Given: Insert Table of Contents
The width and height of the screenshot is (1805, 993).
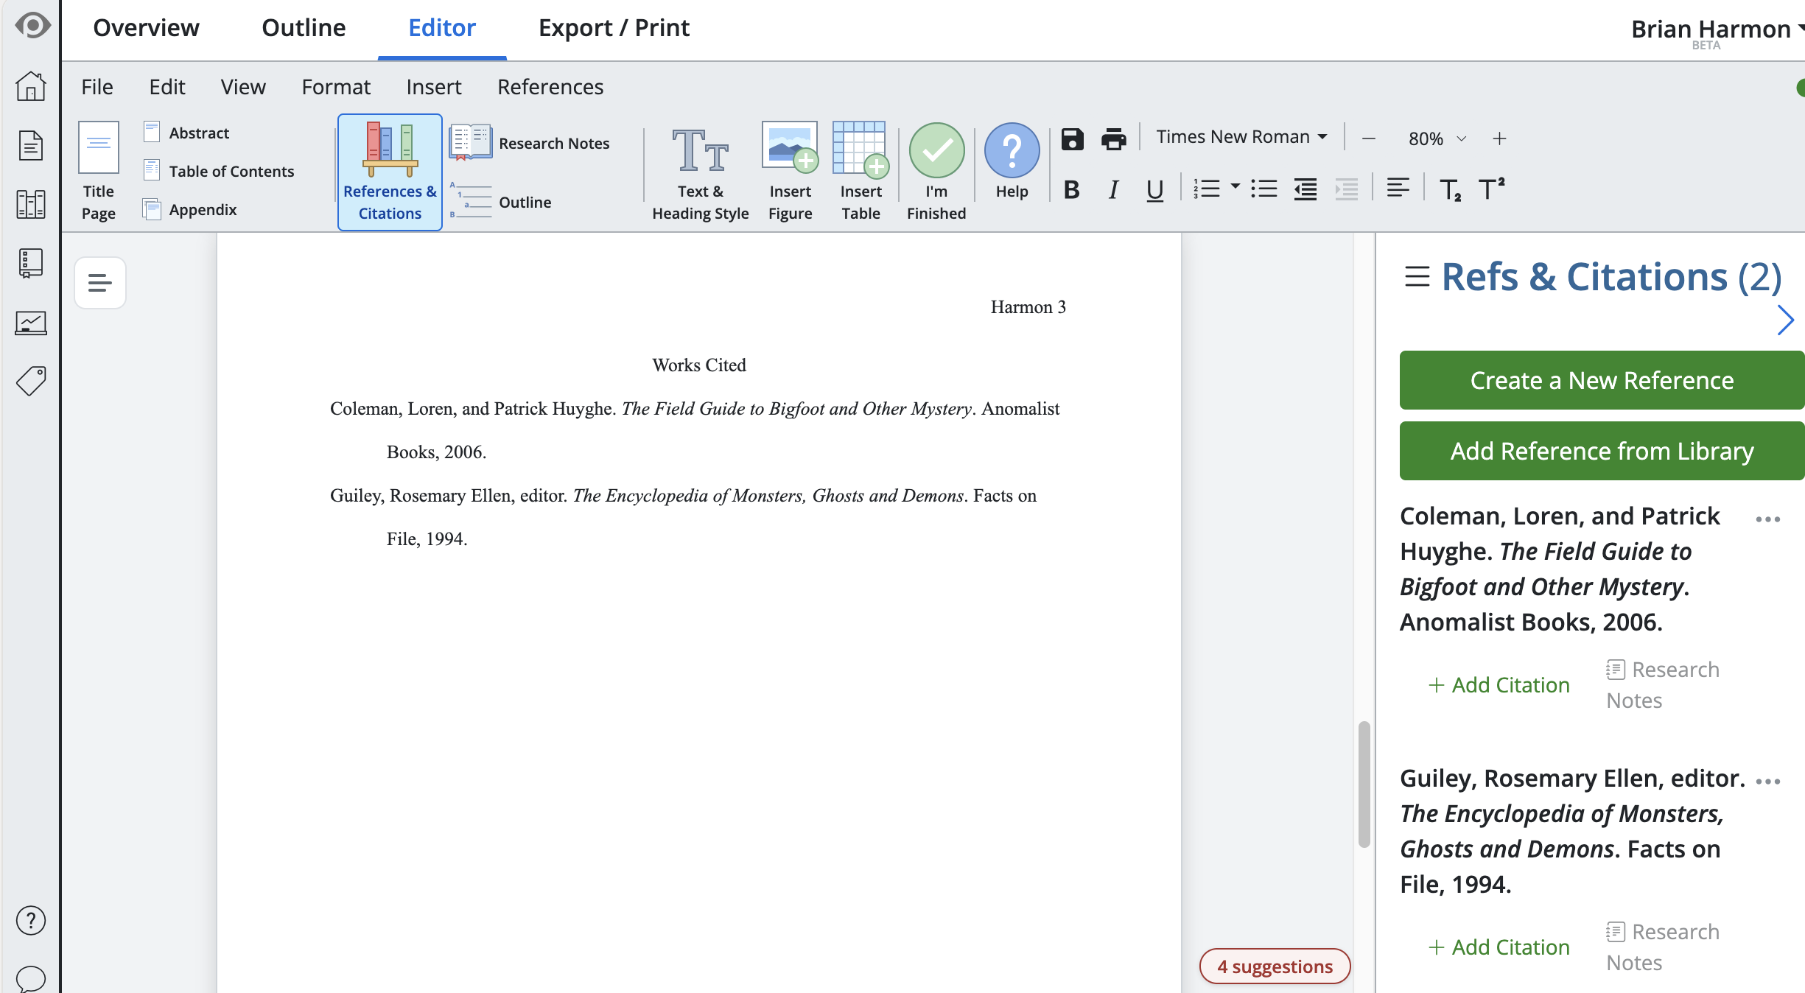Looking at the screenshot, I should 219,171.
